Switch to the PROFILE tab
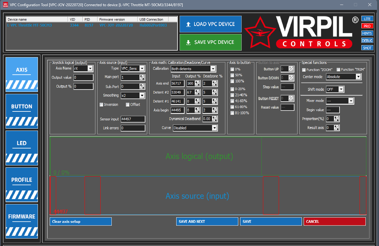 click(x=22, y=185)
